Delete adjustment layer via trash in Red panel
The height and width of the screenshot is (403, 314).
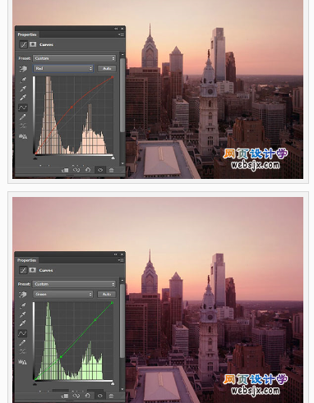[111, 170]
